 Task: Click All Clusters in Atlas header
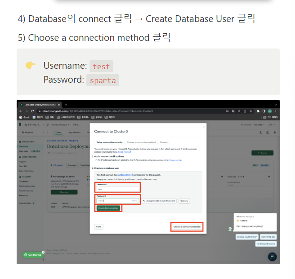(x=246, y=124)
